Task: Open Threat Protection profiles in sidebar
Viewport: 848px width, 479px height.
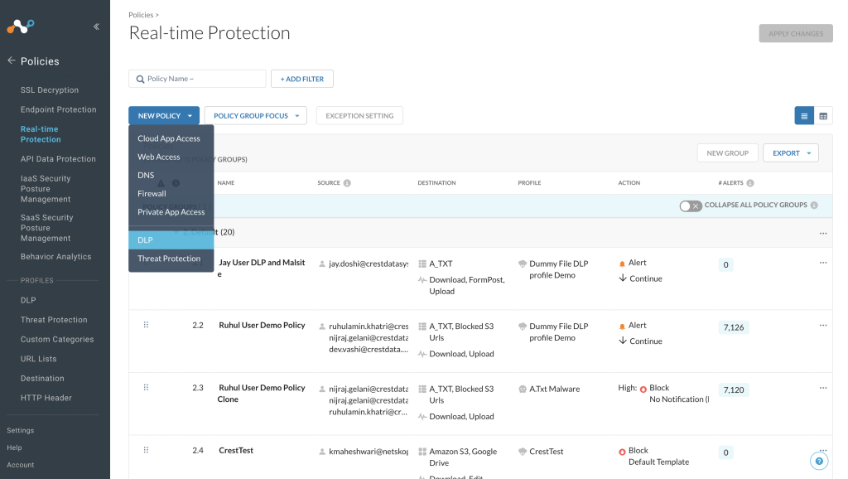Action: point(54,320)
